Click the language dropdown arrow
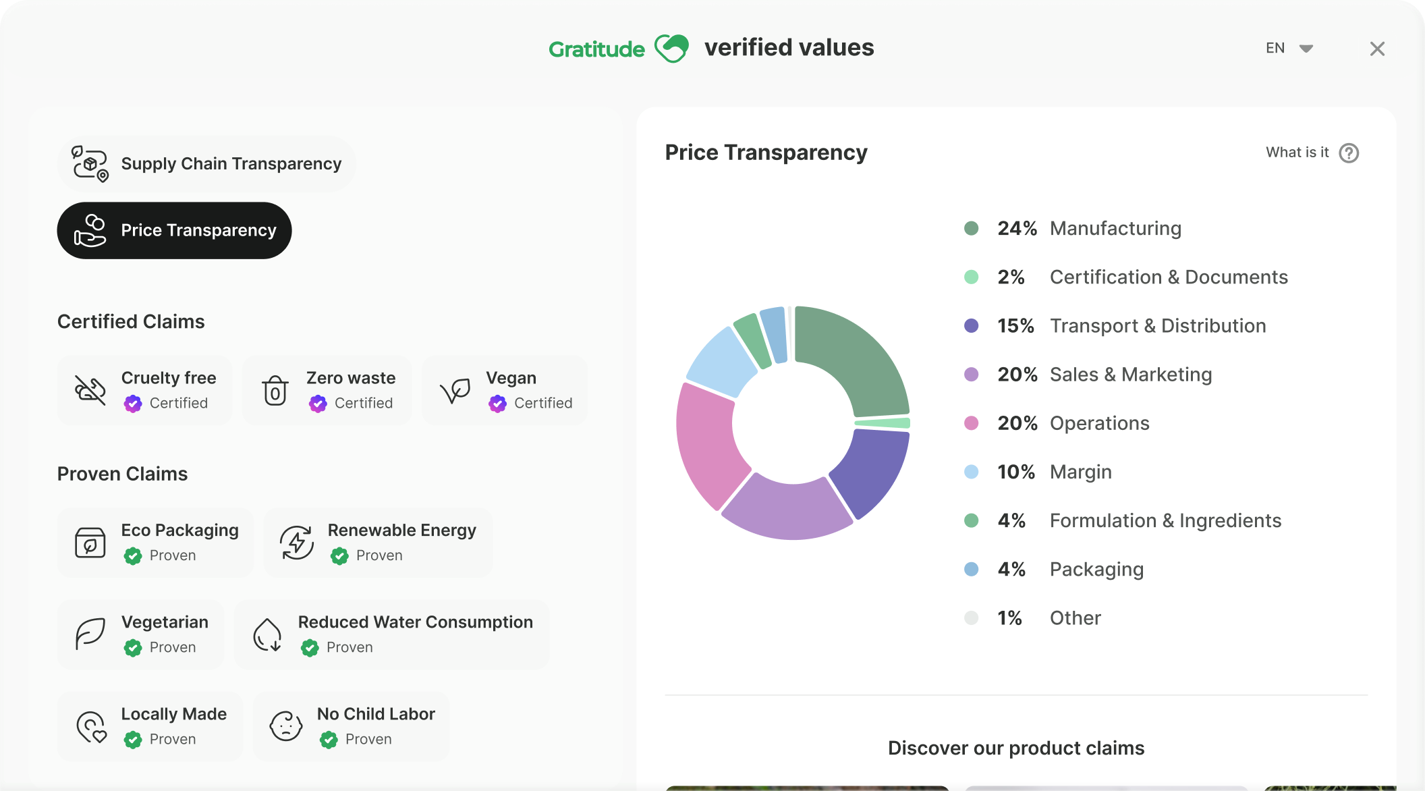 click(x=1306, y=49)
